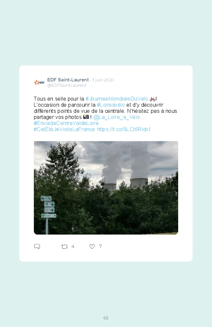Open the @EDFSaintLaurent handle
This screenshot has height=327, width=212.
[66, 85]
